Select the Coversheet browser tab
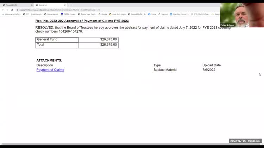Screen dimensions: 264x148 click(x=50, y=5)
